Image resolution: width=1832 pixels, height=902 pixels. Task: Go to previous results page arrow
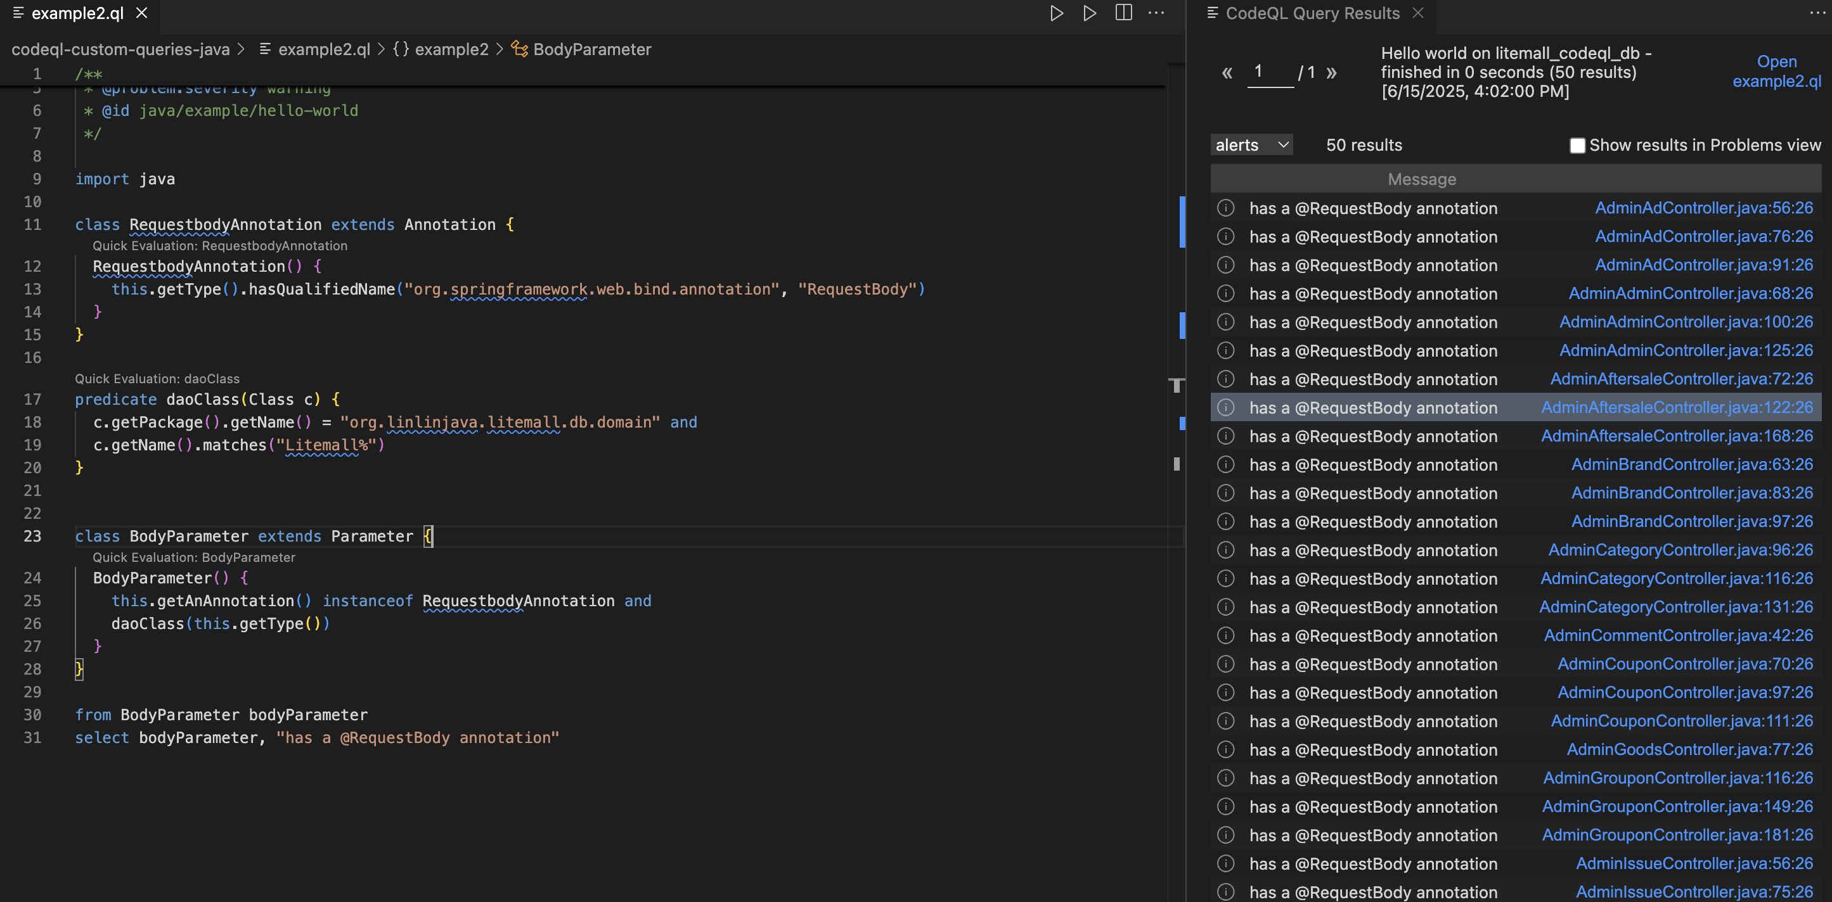coord(1227,72)
